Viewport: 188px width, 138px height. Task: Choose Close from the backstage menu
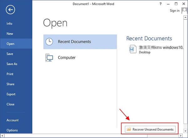[x=10, y=104]
